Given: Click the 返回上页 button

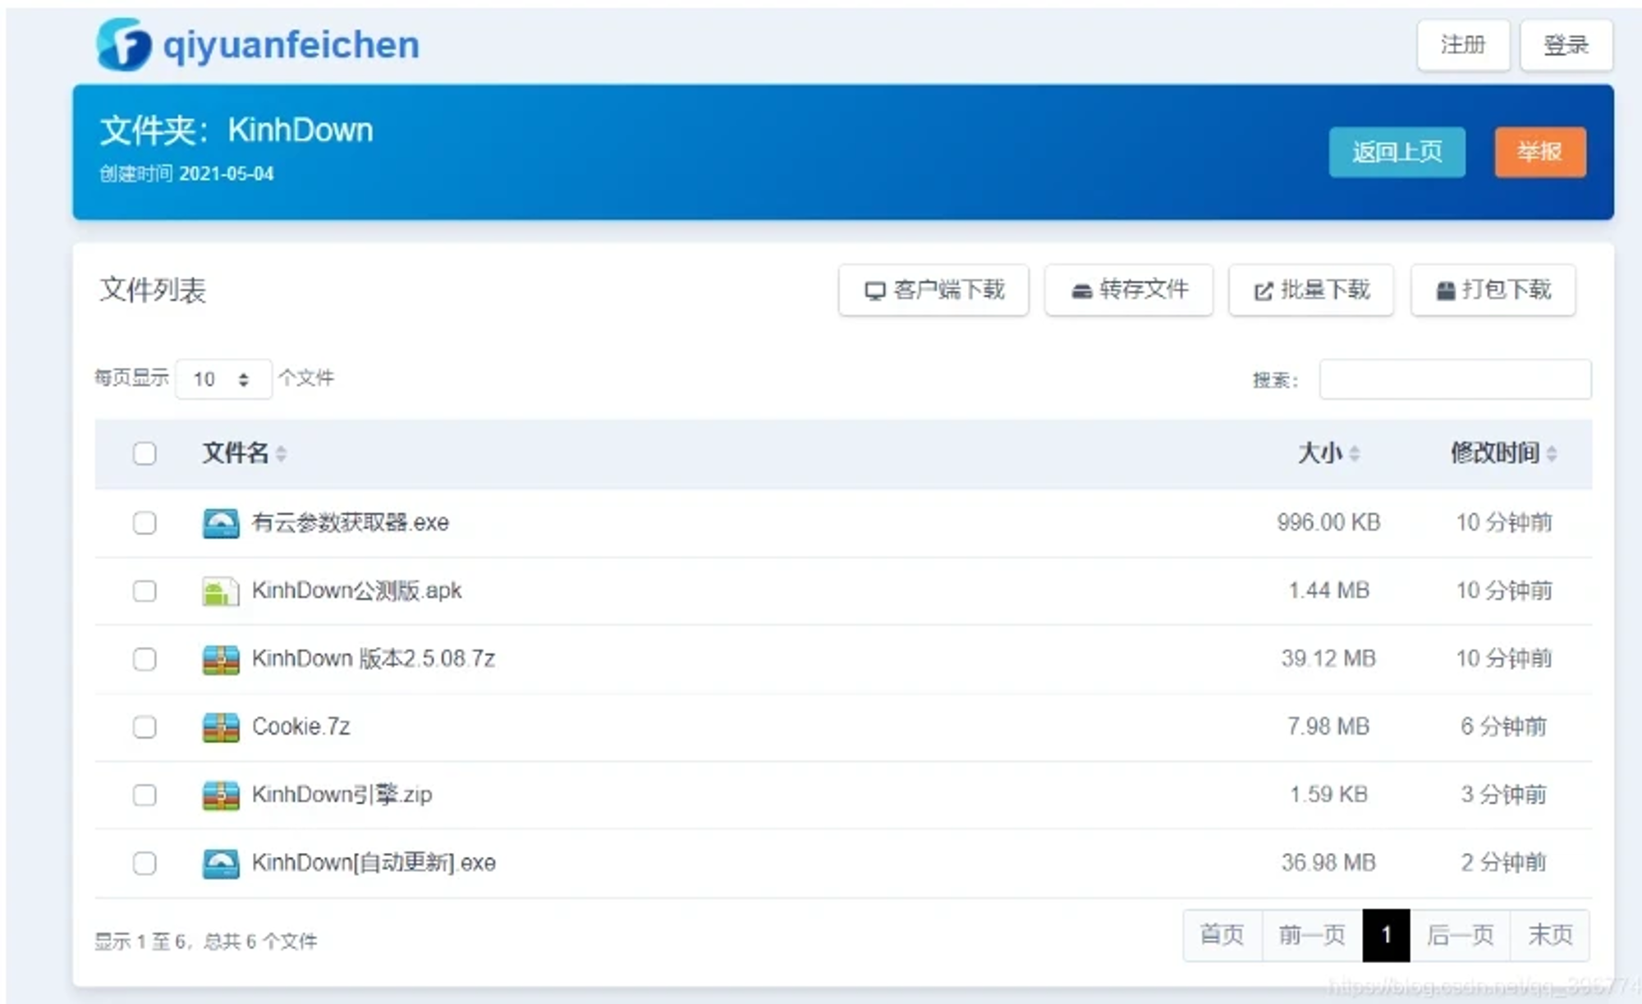Looking at the screenshot, I should coord(1397,152).
